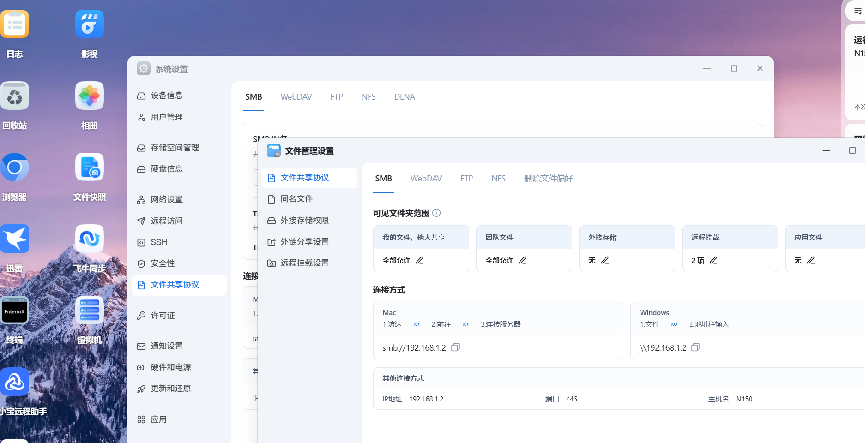Screen dimensions: 865x443
Task: Open 文件共享协议 in 文件管理设置 sidebar
Action: (309, 178)
